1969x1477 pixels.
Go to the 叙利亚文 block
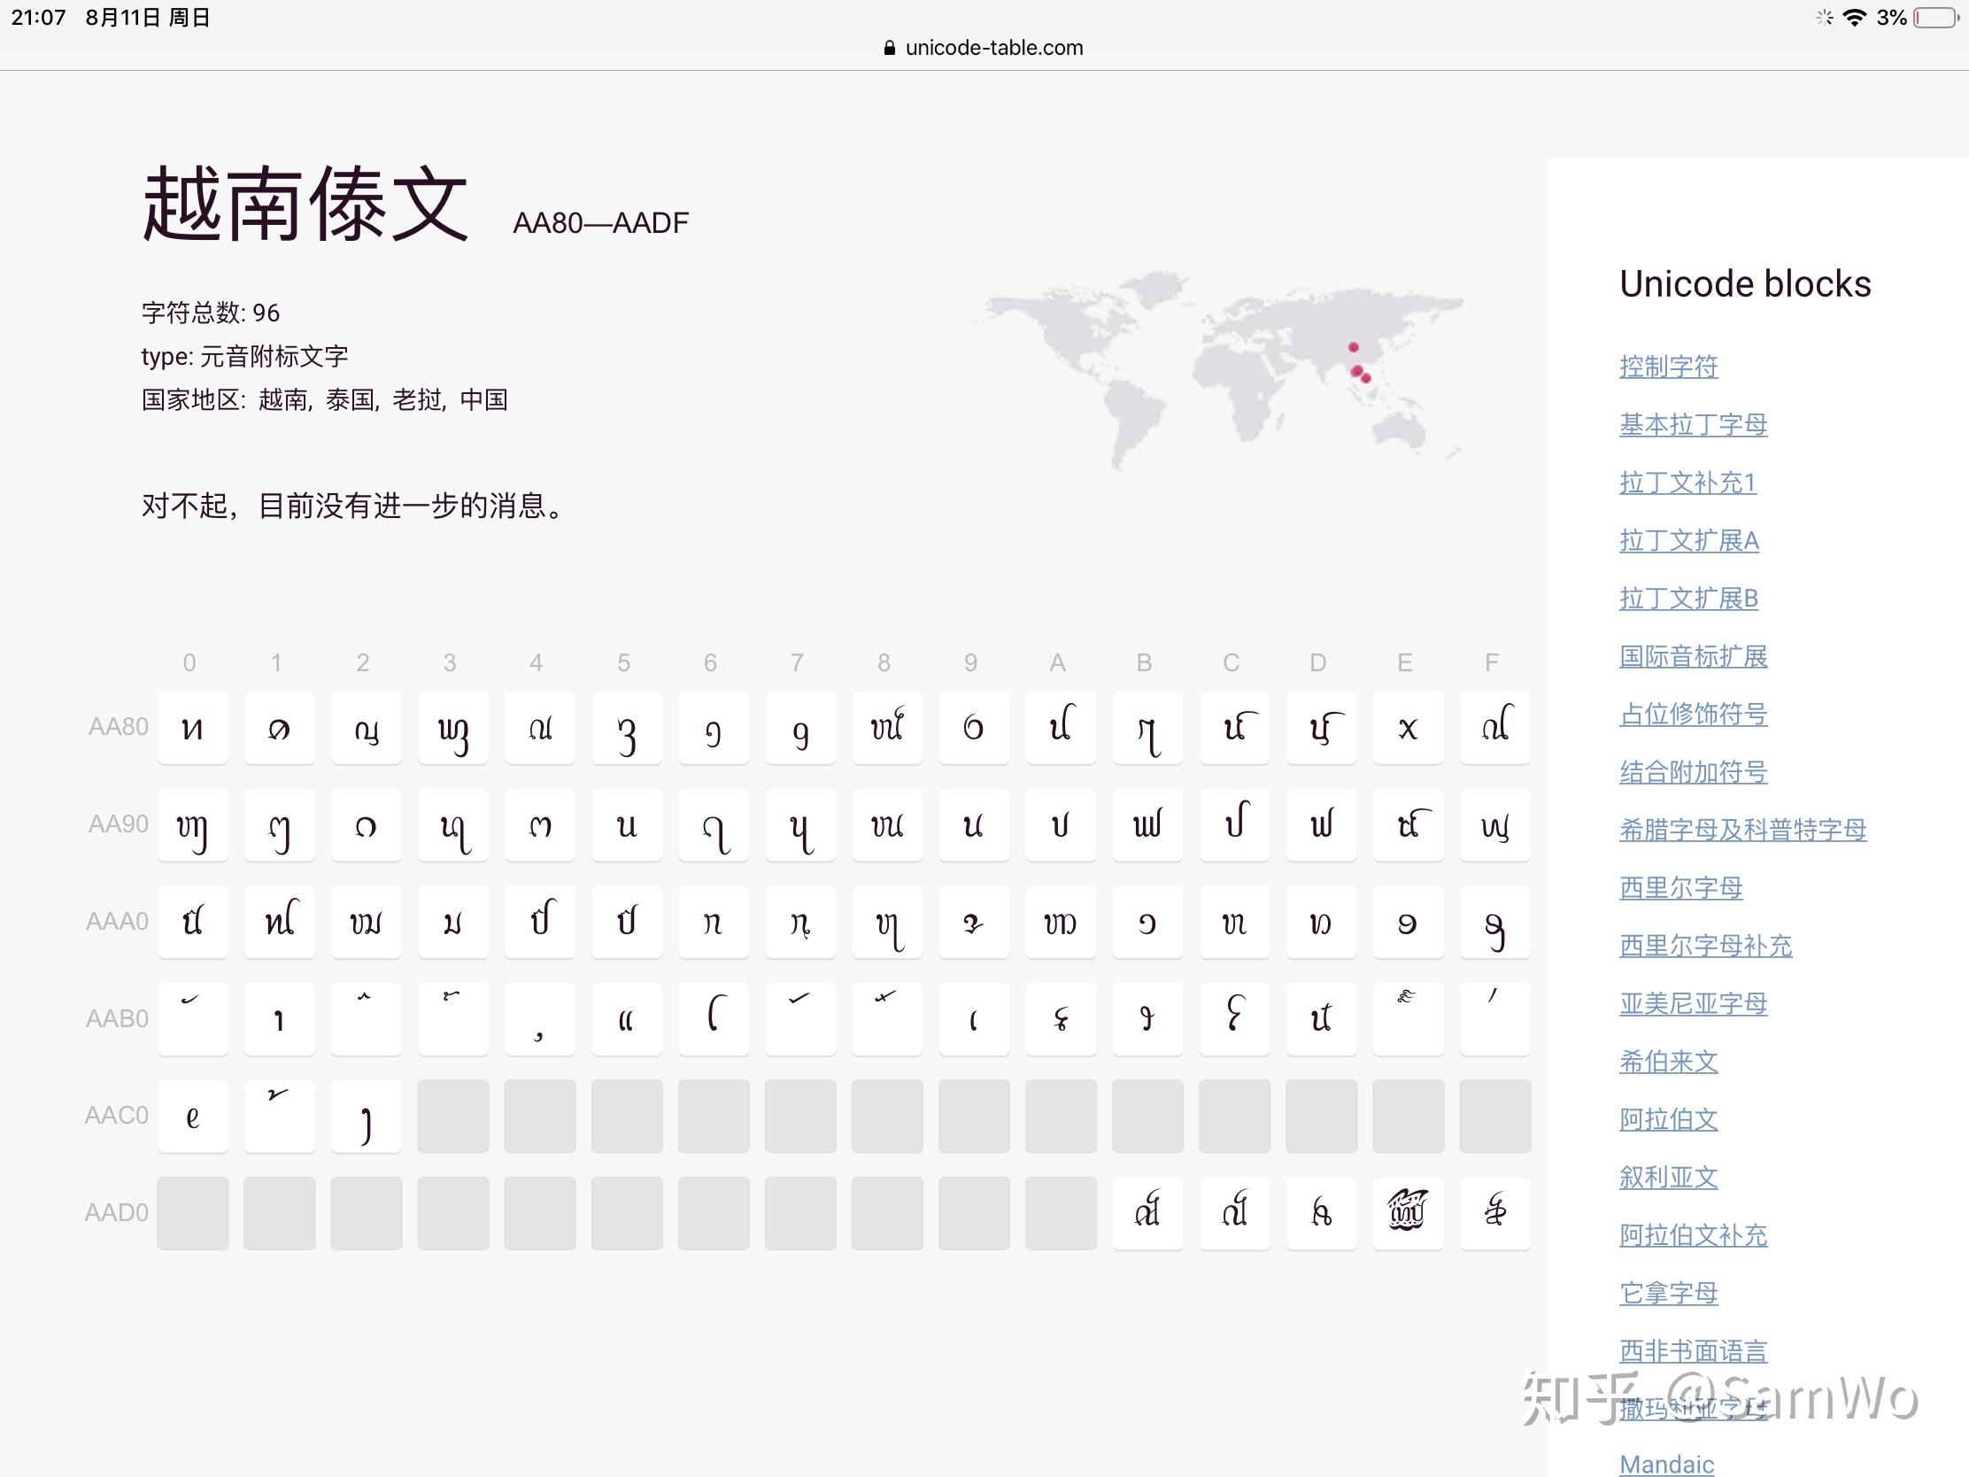pyautogui.click(x=1668, y=1177)
